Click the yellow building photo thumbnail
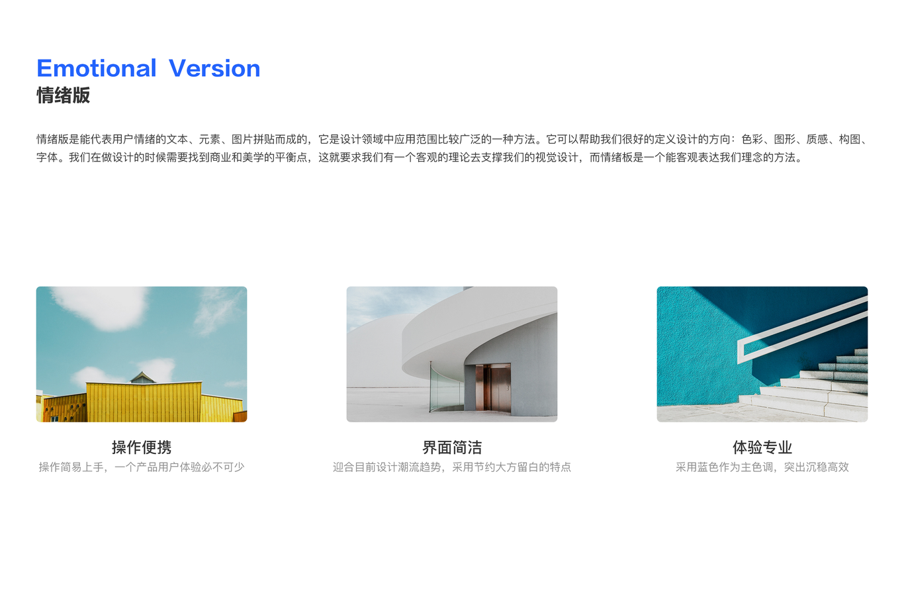Viewport: 904px width, 603px height. tap(142, 354)
